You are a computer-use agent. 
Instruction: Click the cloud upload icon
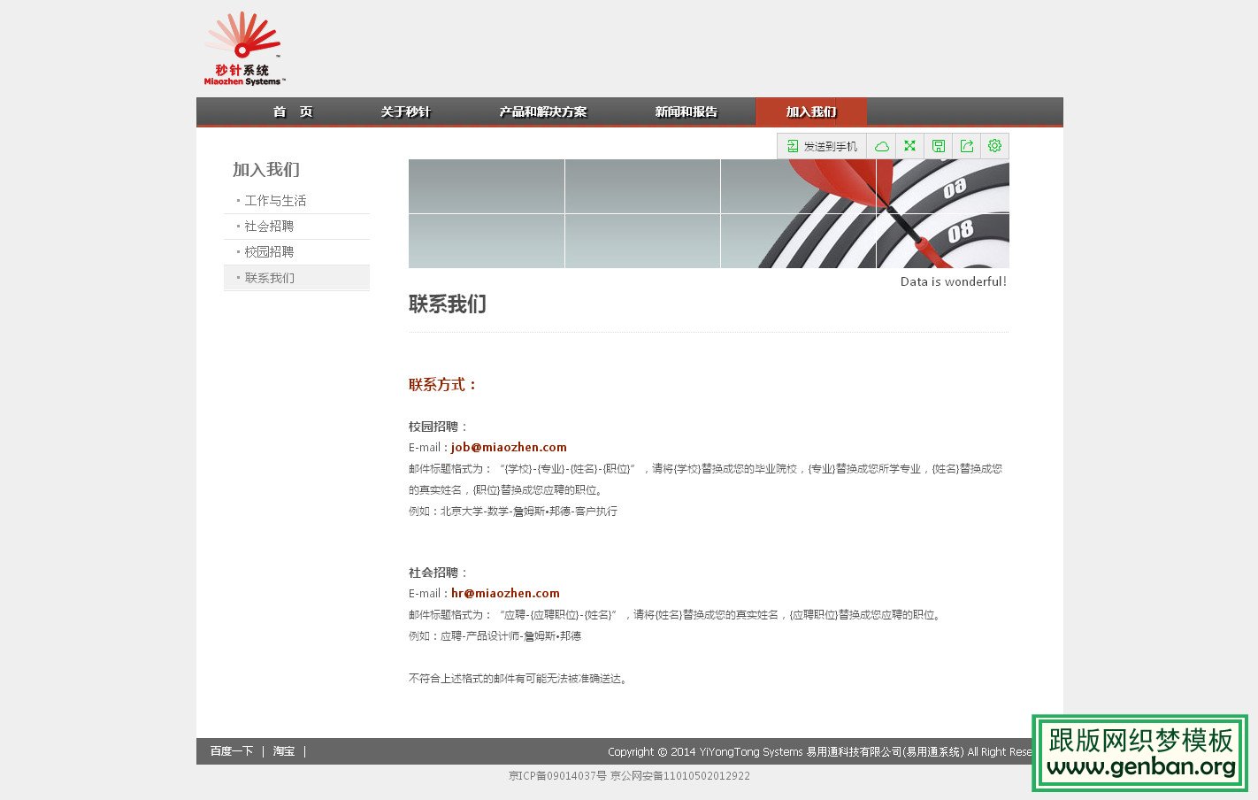click(x=881, y=145)
